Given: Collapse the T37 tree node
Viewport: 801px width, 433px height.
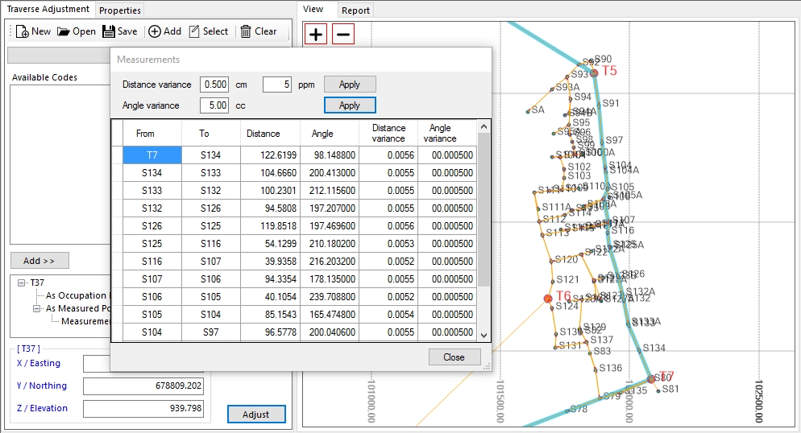Looking at the screenshot, I should [22, 282].
